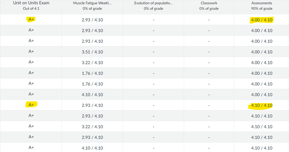This screenshot has height=152, width=289.
Task: Click 3.22 / 4.10 below the 3.51 score
Action: (92, 63)
